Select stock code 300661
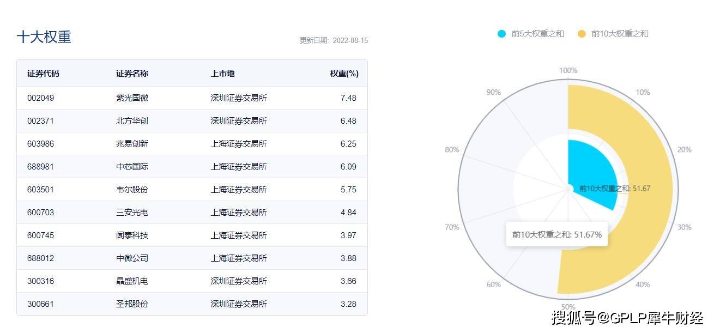 [x=41, y=304]
